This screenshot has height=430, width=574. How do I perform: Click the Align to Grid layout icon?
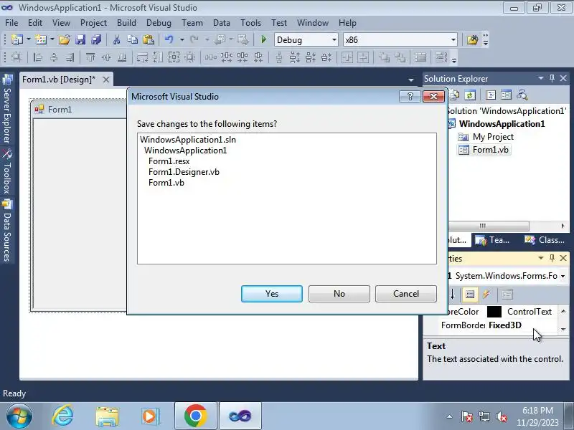(17, 57)
